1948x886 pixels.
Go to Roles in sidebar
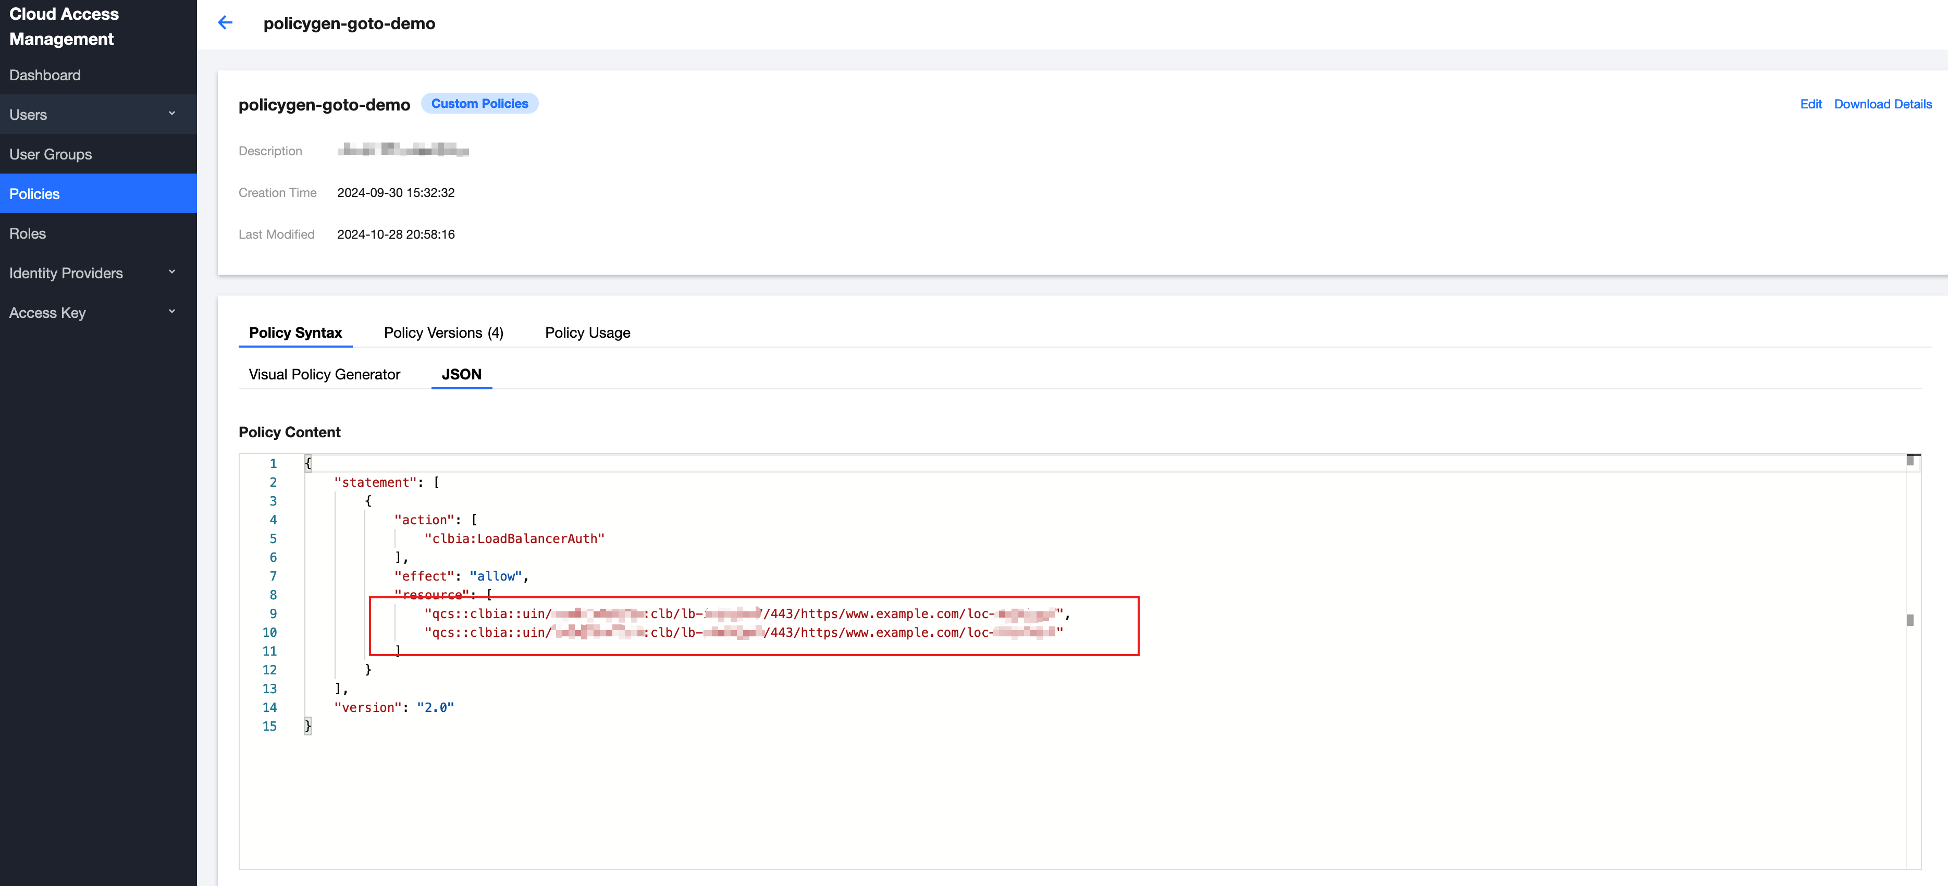(x=28, y=233)
